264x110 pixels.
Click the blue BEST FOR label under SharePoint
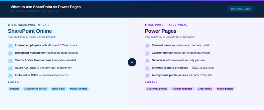[x=14, y=82]
